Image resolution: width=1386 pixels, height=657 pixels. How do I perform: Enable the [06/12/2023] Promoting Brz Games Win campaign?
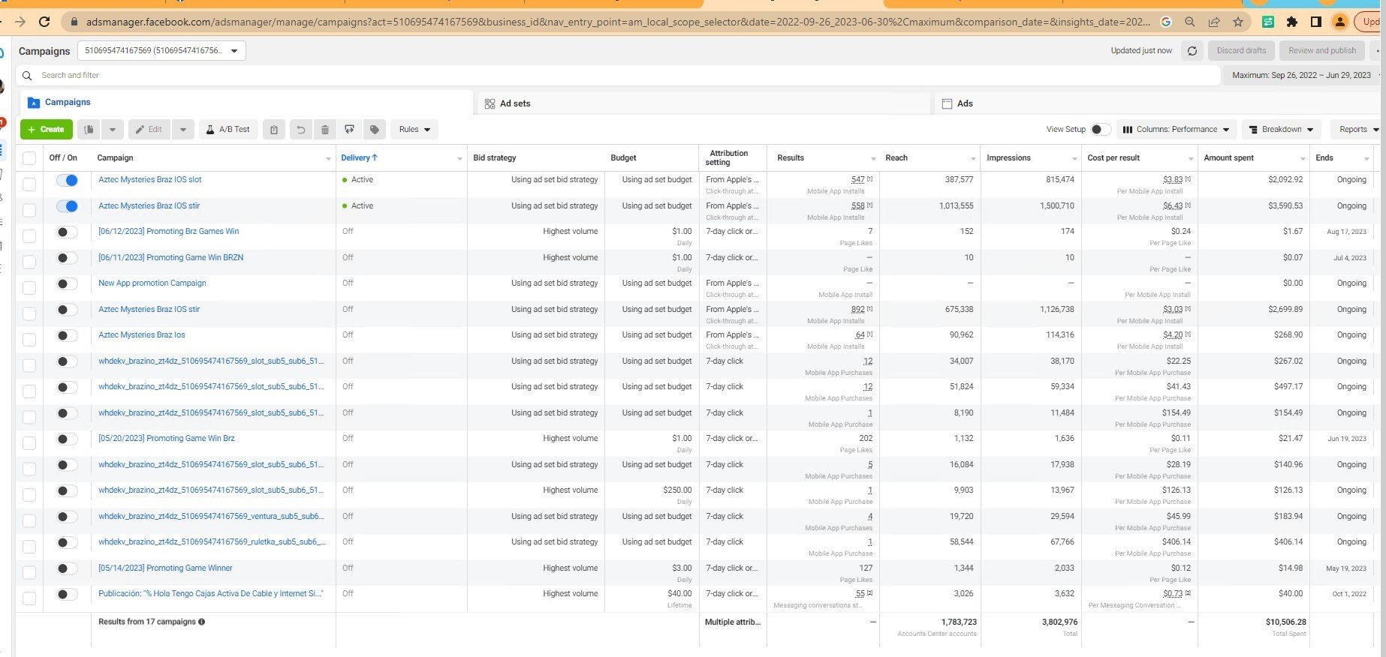[67, 232]
